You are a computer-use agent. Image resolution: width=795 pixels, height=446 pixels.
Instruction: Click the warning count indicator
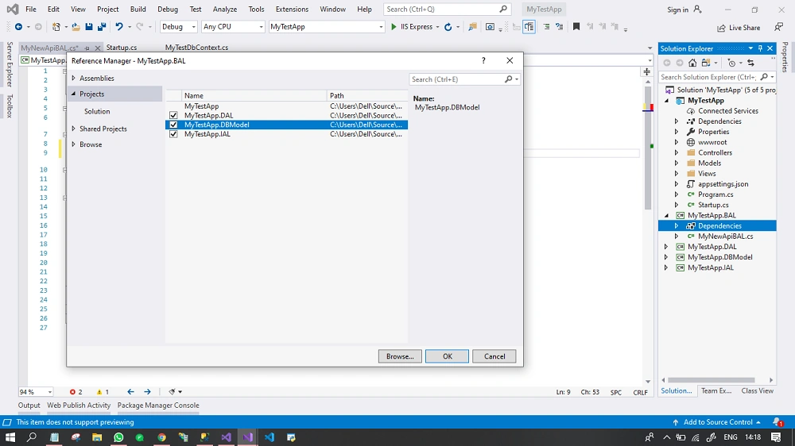tap(103, 392)
